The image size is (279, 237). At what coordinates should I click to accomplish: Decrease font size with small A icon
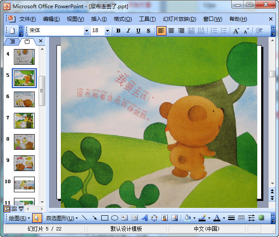[x=246, y=31]
